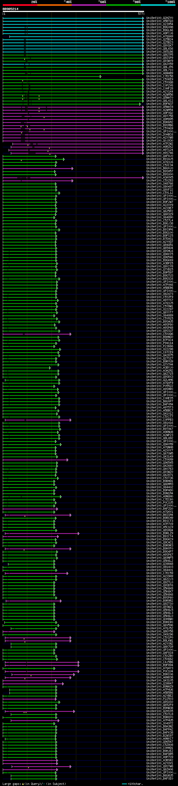Open hit UniRef100_A5BTQ3
This screenshot has width=178, height=786.
pos(160,21)
